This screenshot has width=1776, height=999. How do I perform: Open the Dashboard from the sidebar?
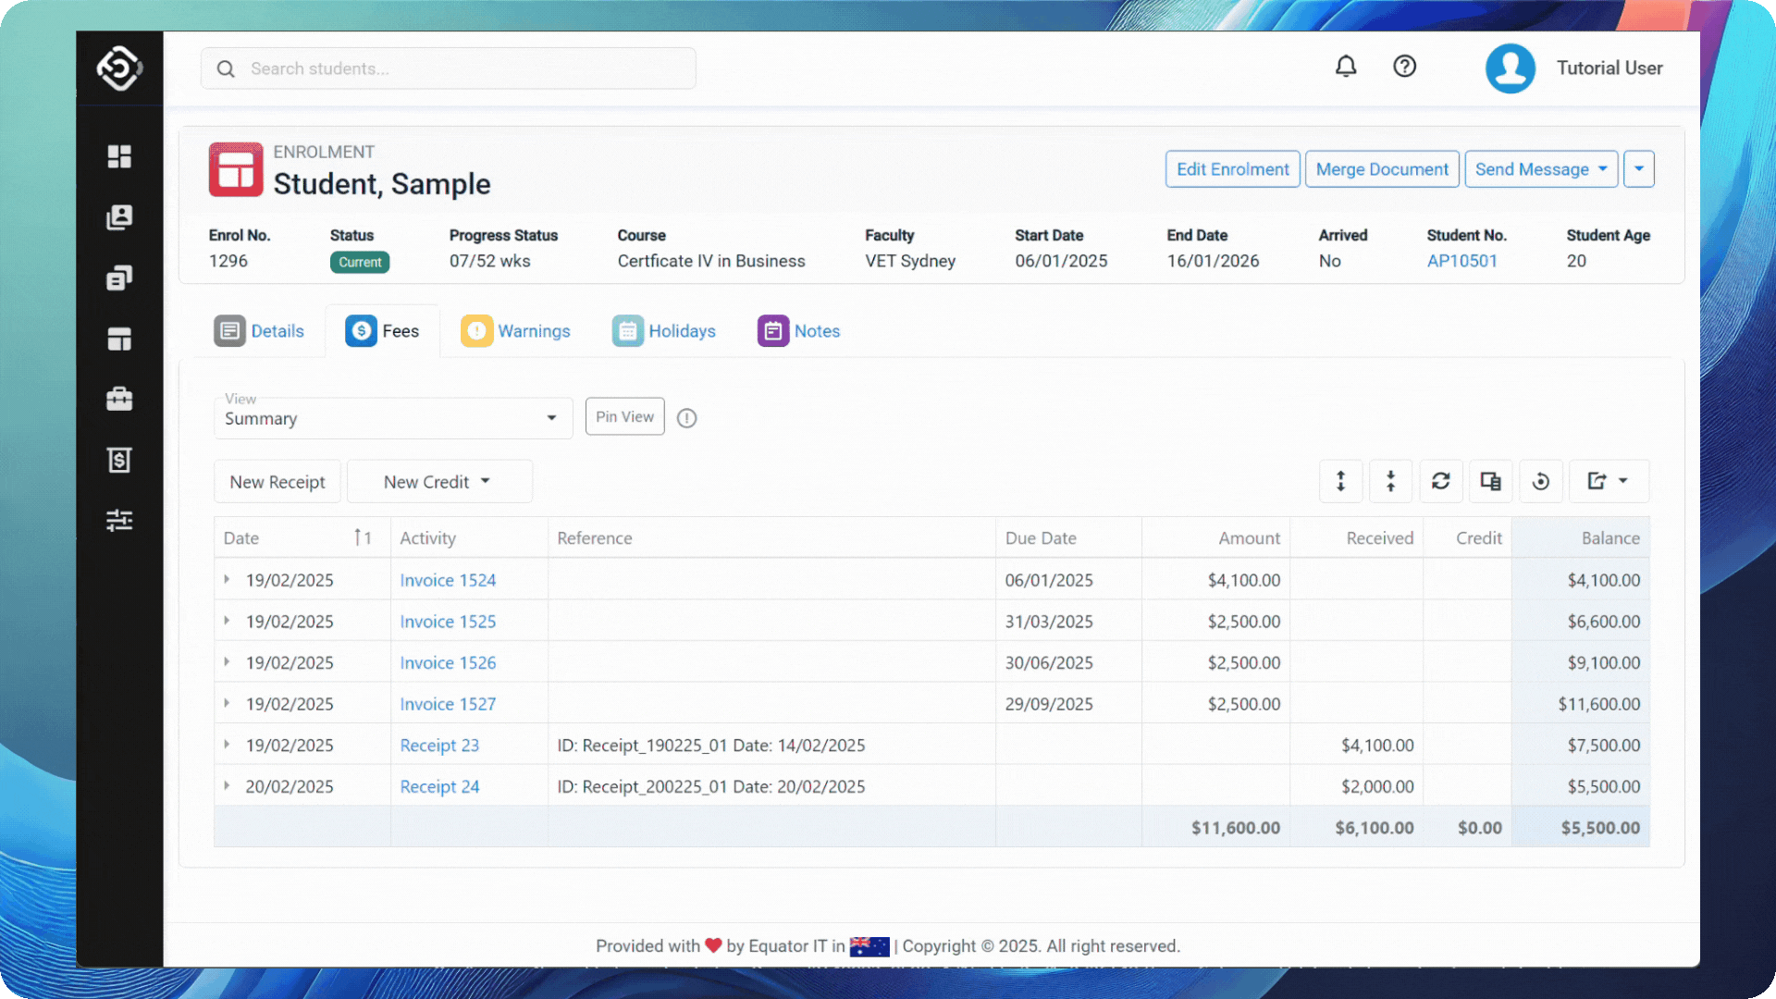pos(119,156)
